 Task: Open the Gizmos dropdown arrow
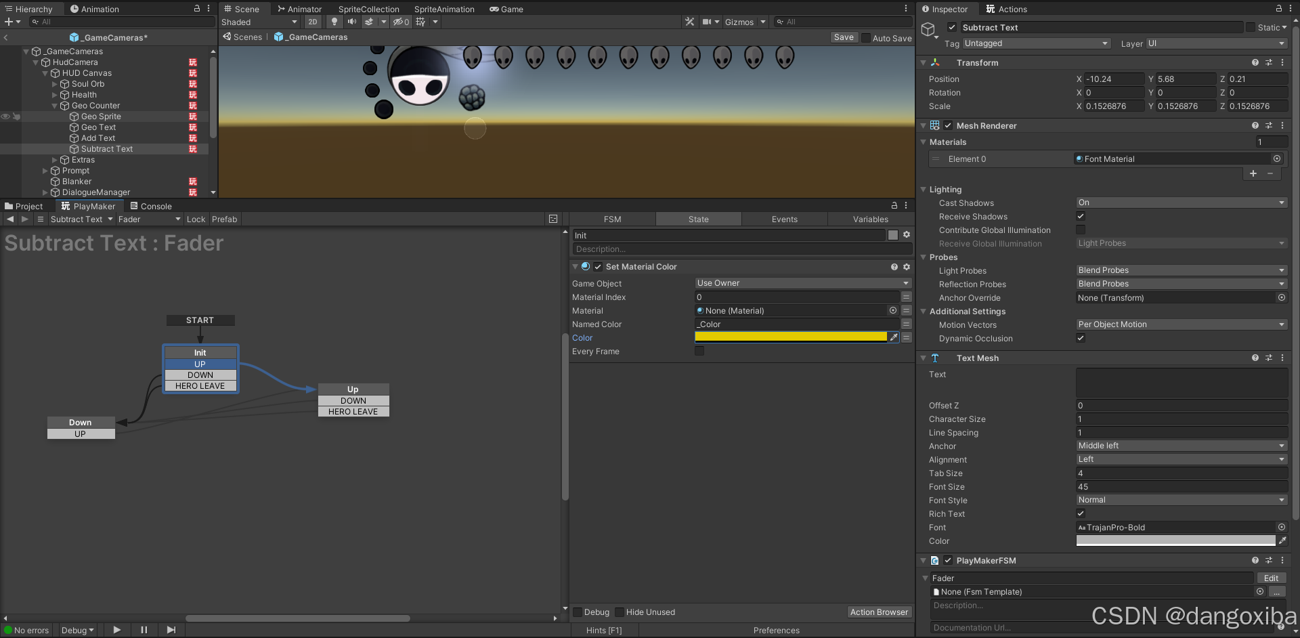(x=763, y=22)
